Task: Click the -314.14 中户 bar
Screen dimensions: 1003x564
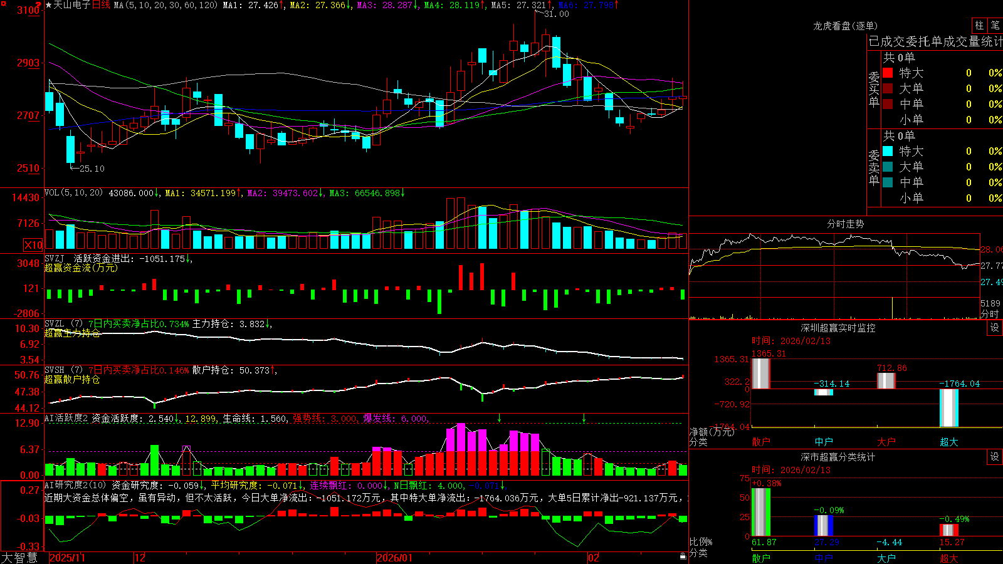Action: [824, 392]
